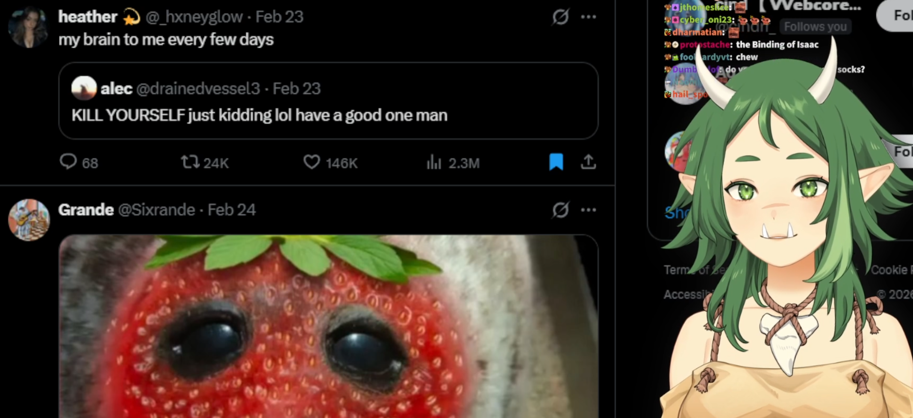Open Feb 24 timestamp on Grande's tweet

[232, 210]
